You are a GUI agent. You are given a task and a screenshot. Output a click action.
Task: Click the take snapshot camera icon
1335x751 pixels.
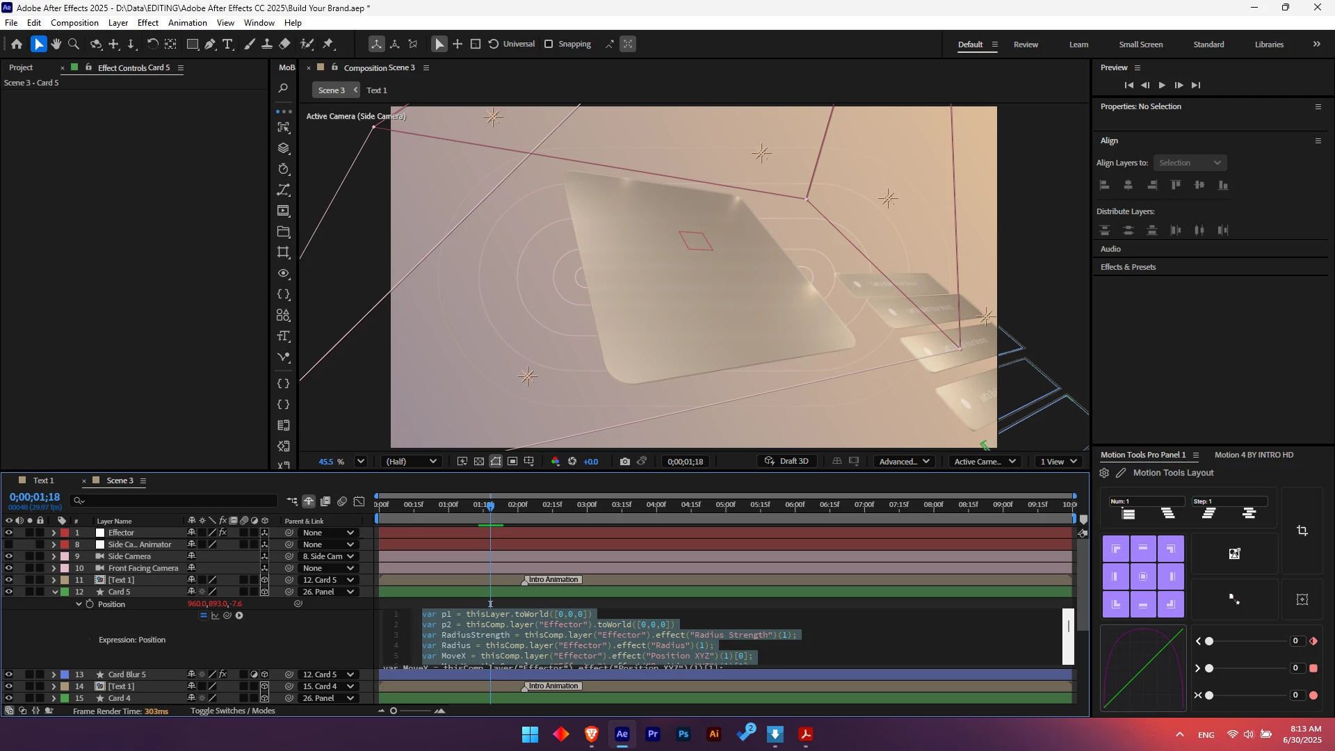coord(624,461)
